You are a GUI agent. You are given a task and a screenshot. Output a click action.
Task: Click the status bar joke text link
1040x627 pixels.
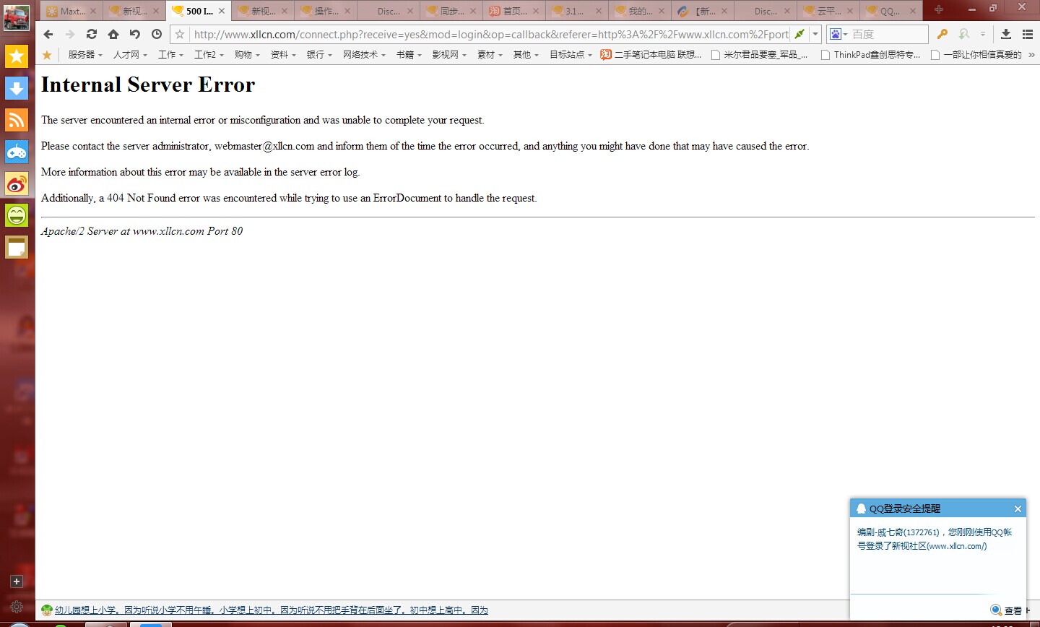[x=272, y=610]
